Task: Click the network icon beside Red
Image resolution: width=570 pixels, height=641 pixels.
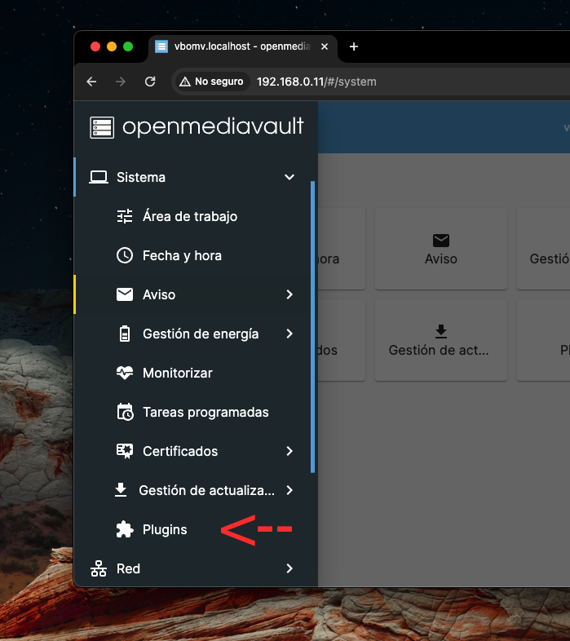Action: pos(99,568)
